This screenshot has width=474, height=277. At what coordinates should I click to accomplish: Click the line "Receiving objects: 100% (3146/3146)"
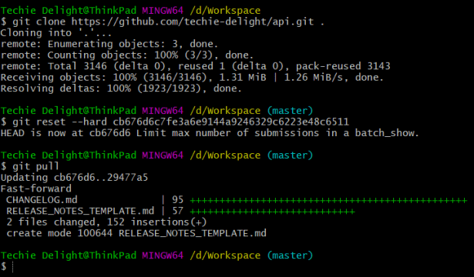(x=192, y=77)
